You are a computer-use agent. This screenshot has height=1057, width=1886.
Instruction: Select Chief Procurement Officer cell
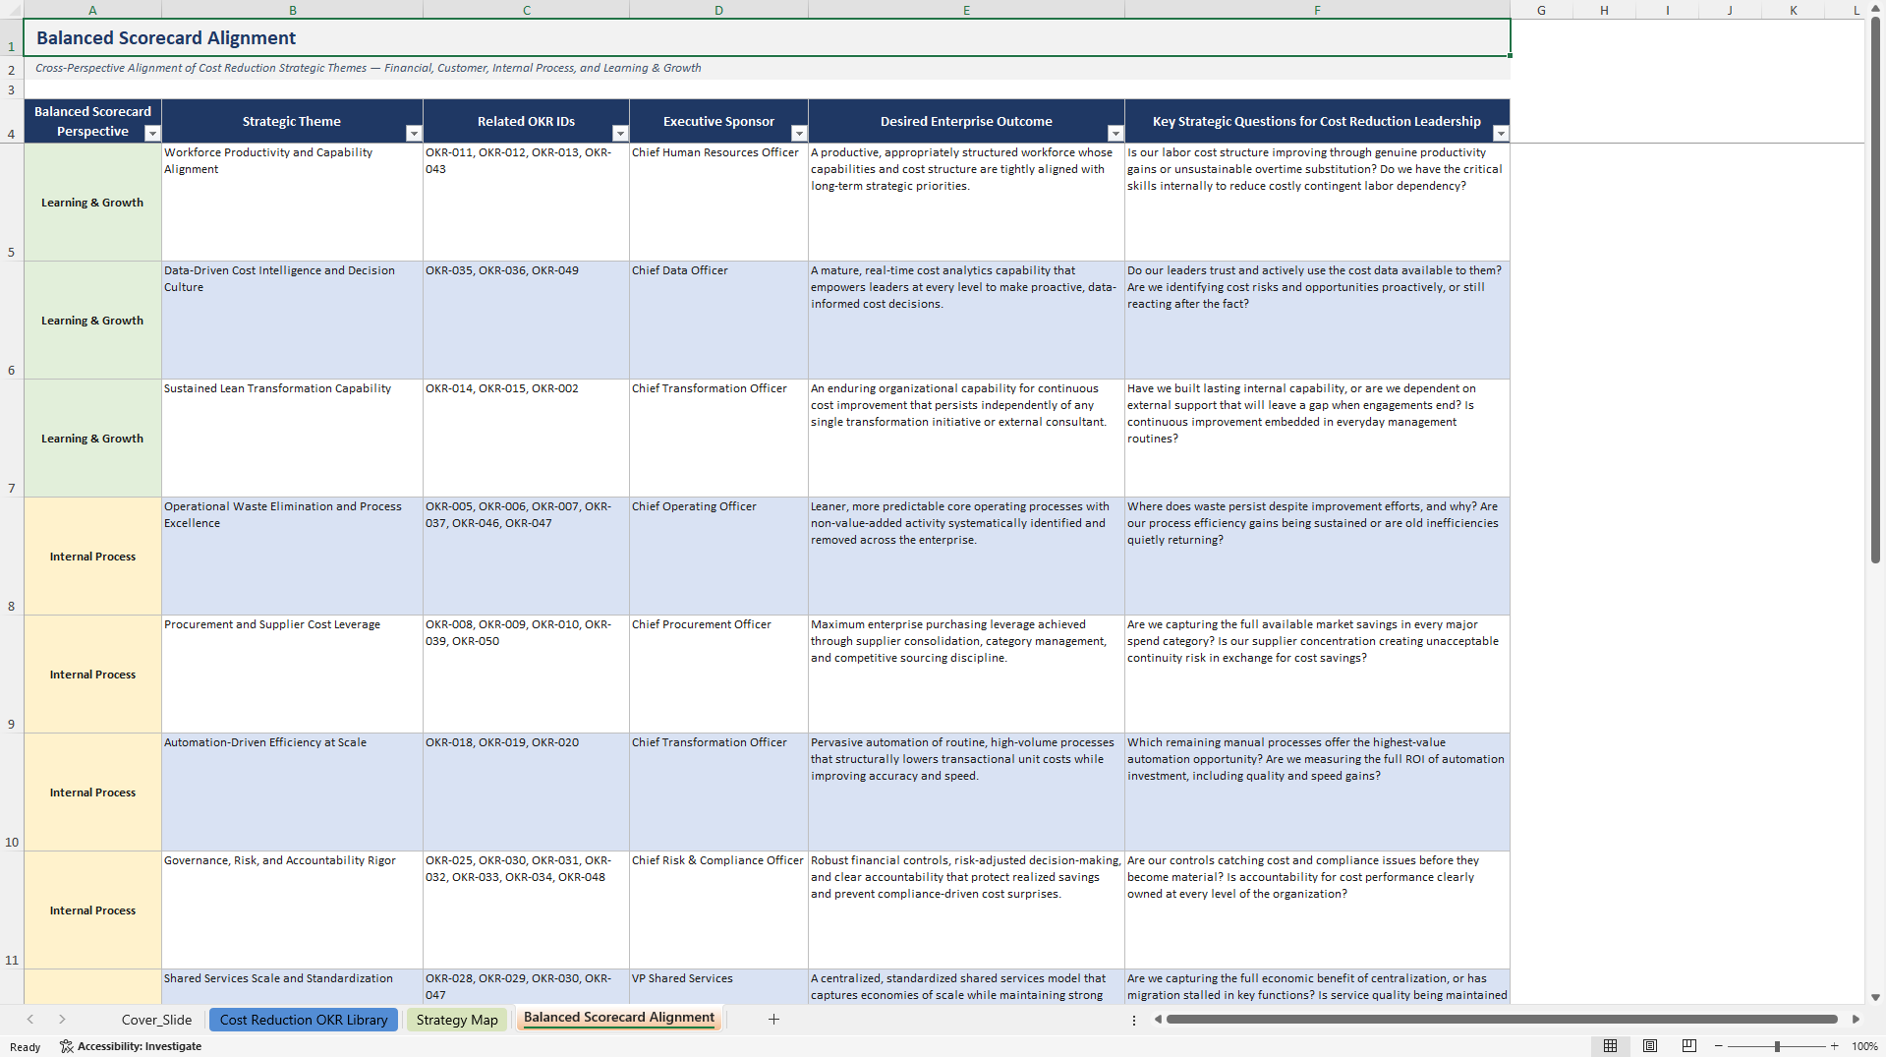(718, 675)
